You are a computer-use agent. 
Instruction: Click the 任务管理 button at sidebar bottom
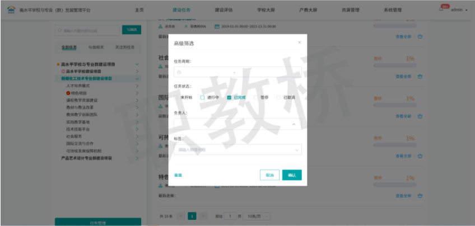click(x=98, y=222)
